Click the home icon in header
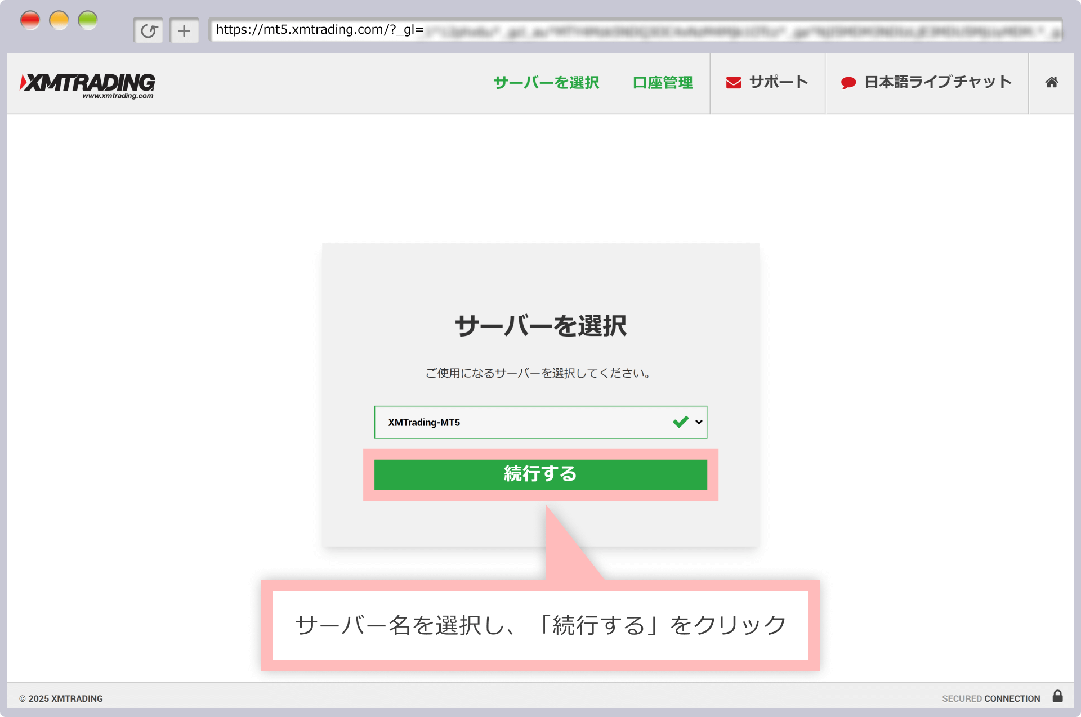 tap(1051, 82)
